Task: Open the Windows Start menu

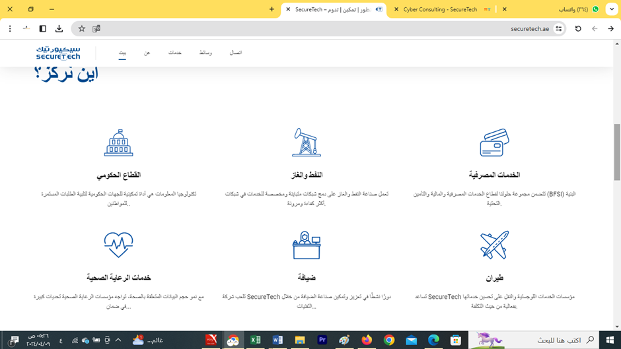Action: pyautogui.click(x=610, y=340)
